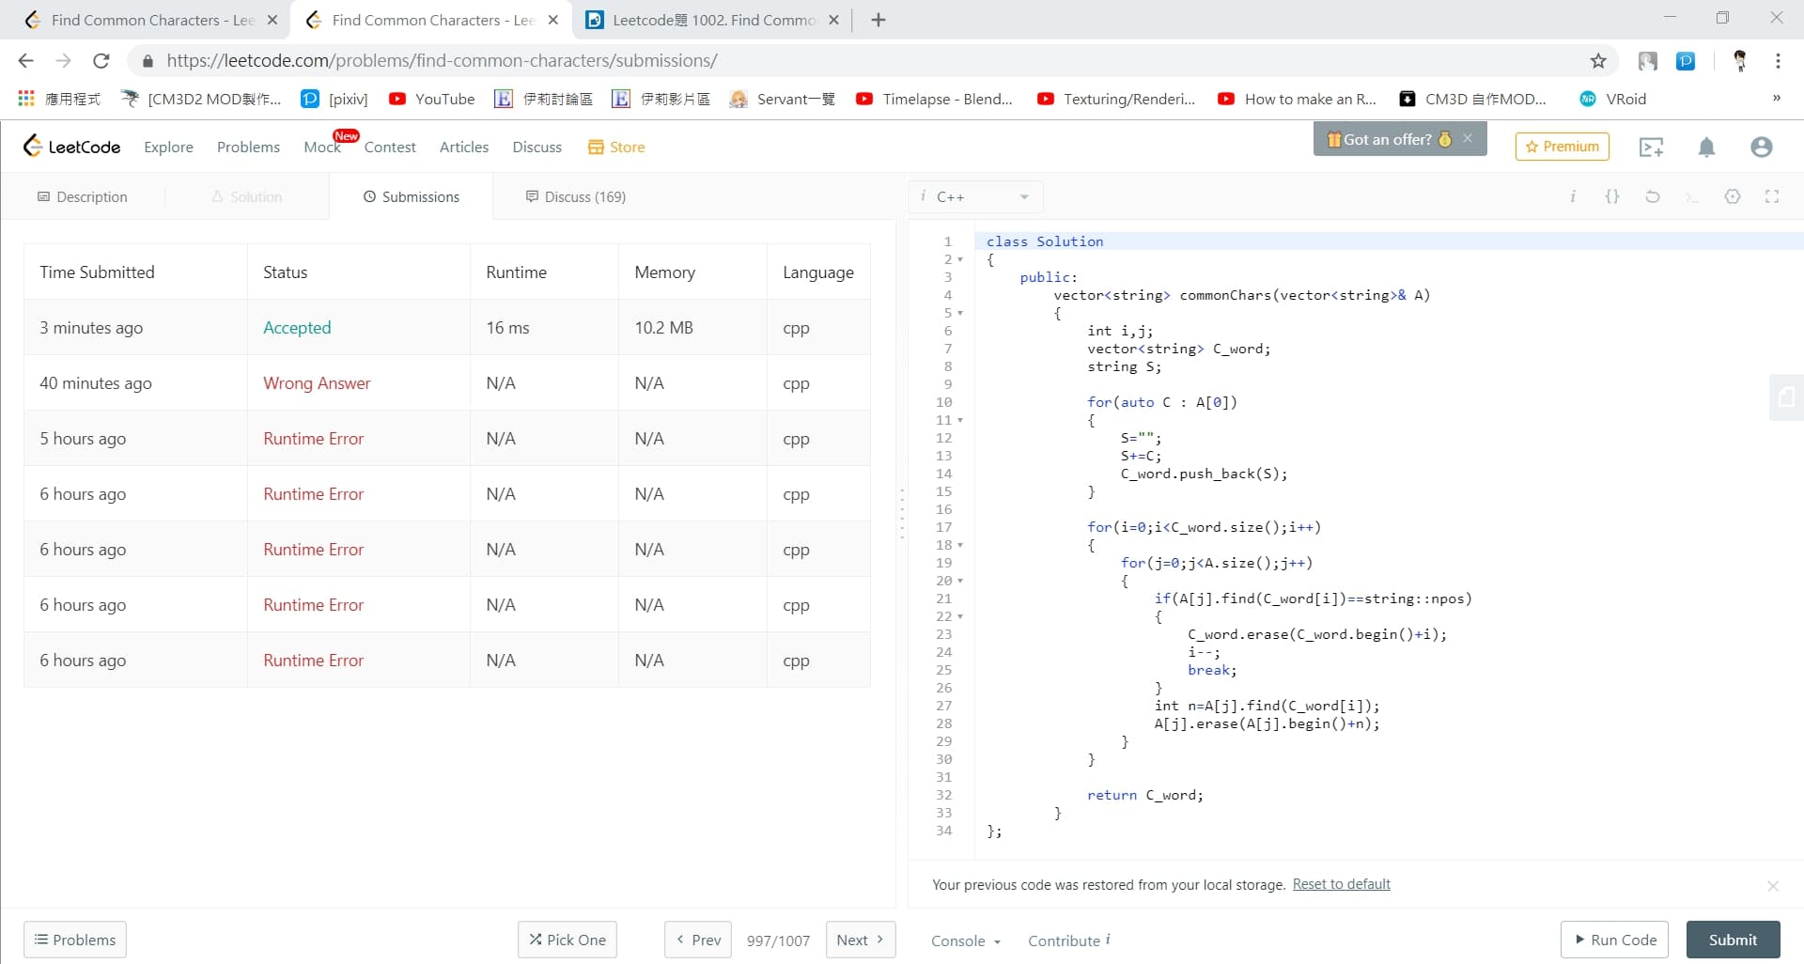Reset code with the revert arrow icon
The width and height of the screenshot is (1804, 964).
pos(1652,196)
